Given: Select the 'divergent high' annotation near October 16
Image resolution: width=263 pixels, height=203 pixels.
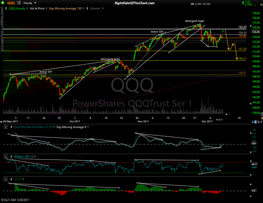Looking at the screenshot, I should 110,59.
